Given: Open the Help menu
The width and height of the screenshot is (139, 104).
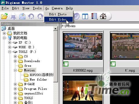Looking at the screenshot, I should pyautogui.click(x=69, y=8).
